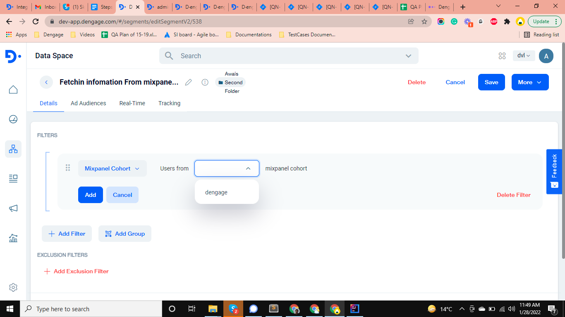The image size is (565, 317).
Task: Open the dashboard gauge icon in sidebar
Action: tap(13, 119)
